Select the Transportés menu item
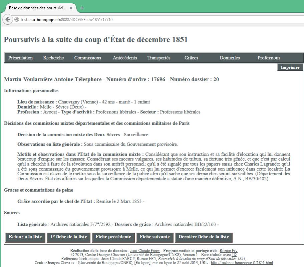Screen dimensions: 304x267 click(x=159, y=58)
